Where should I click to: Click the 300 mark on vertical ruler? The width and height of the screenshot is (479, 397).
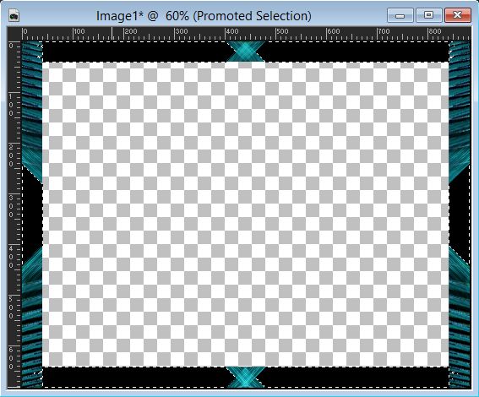click(11, 206)
